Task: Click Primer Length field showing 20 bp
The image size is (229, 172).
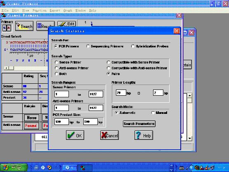Action: click(121, 93)
